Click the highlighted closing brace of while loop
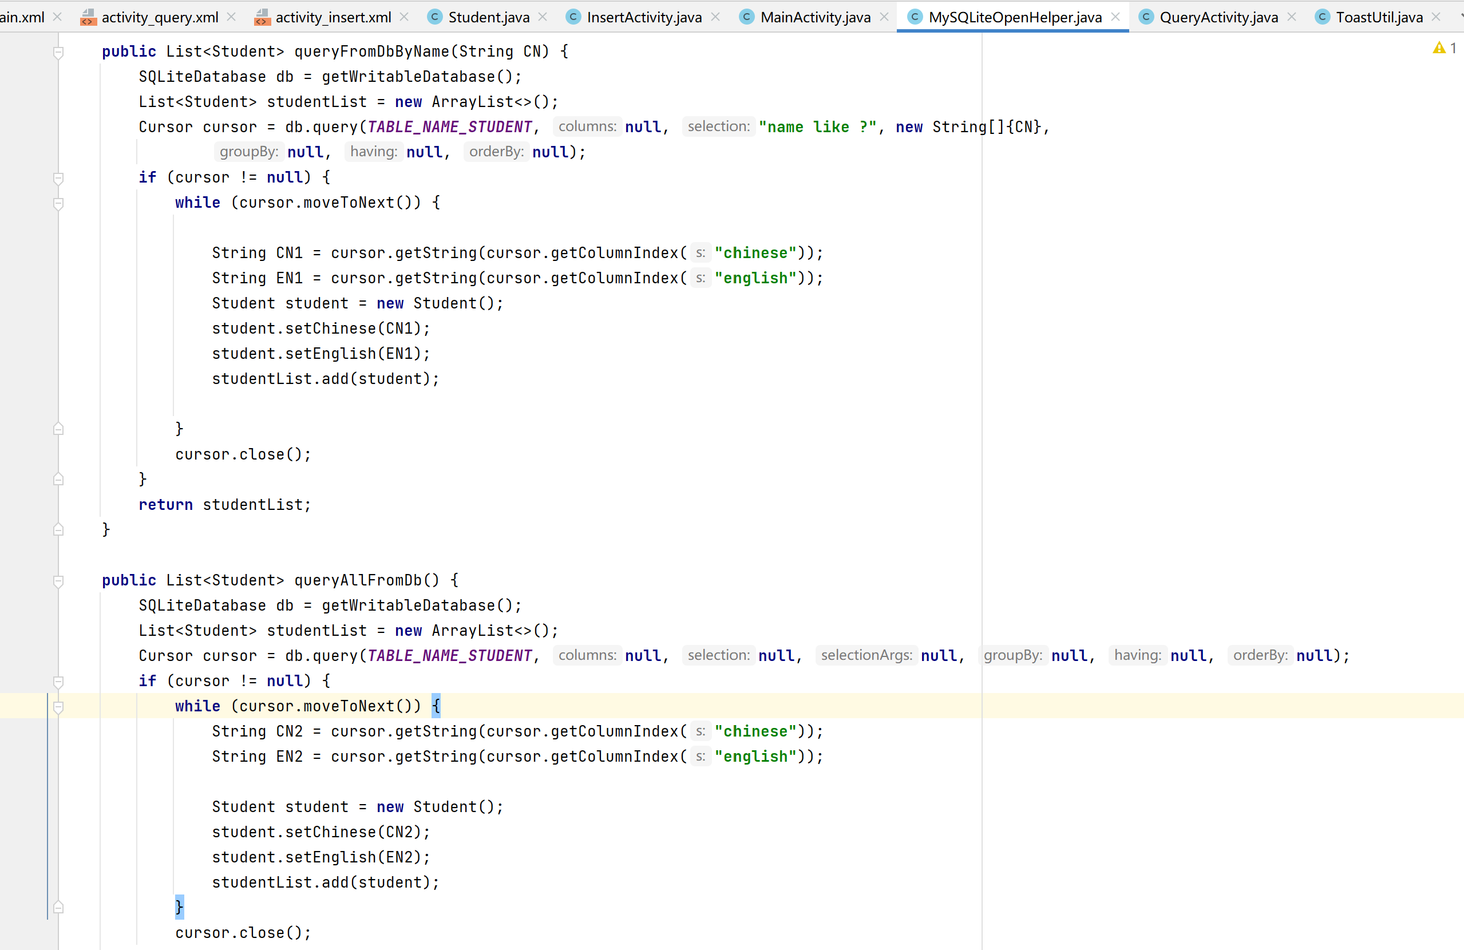Image resolution: width=1464 pixels, height=950 pixels. pyautogui.click(x=179, y=907)
